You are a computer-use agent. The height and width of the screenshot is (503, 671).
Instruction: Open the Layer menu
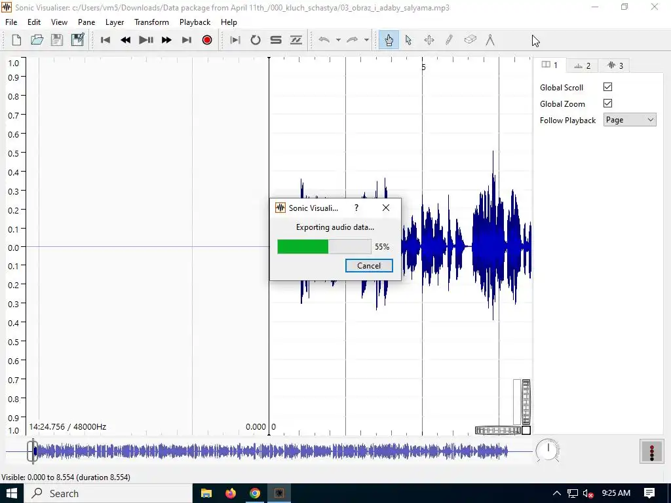pos(115,22)
